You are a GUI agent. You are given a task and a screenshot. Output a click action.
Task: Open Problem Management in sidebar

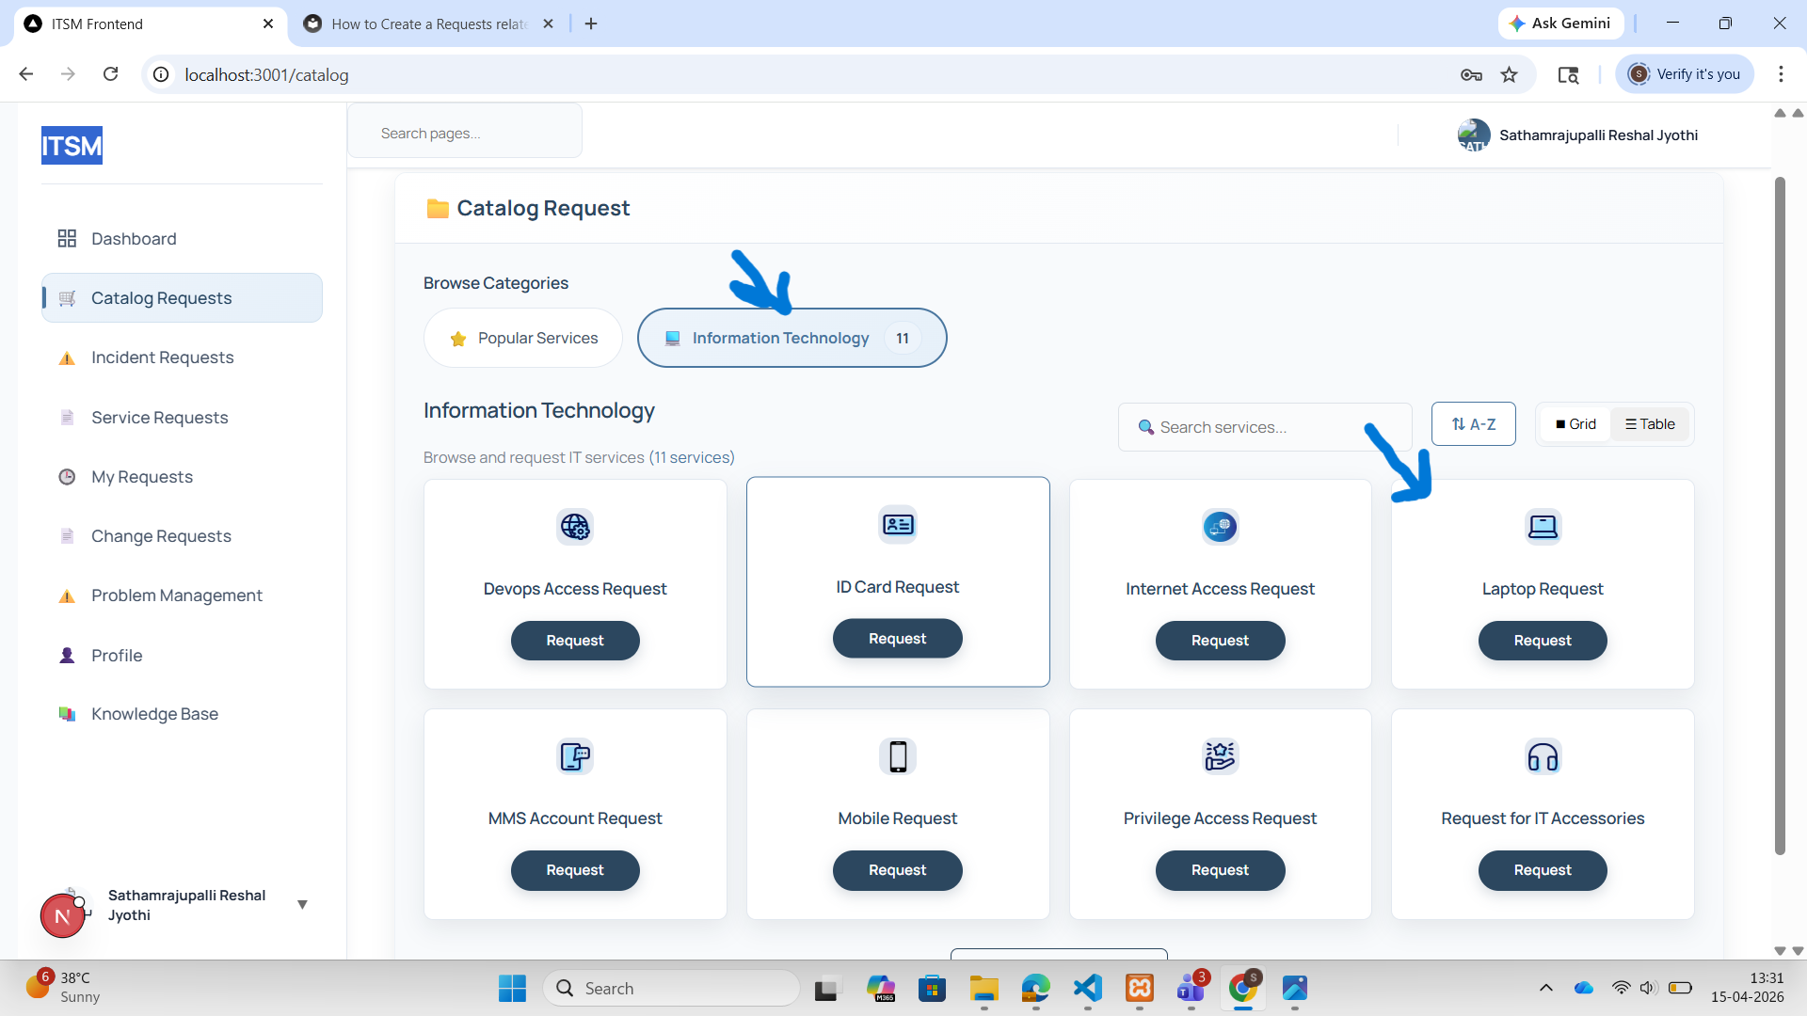(x=182, y=595)
